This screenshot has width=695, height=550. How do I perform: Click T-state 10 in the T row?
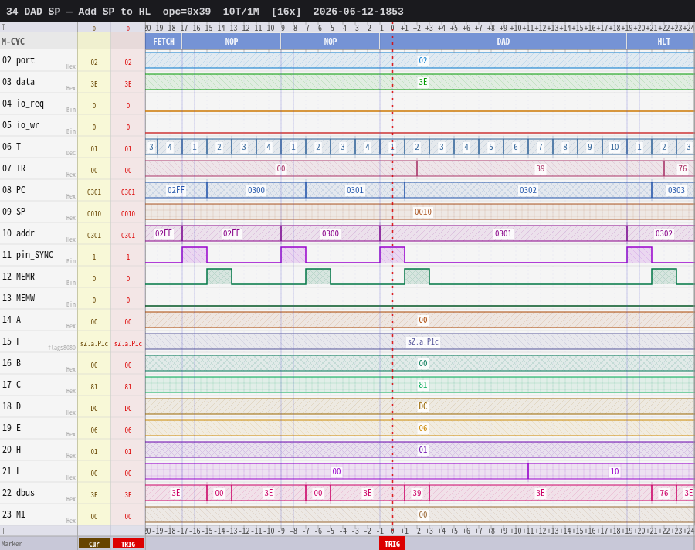[615, 147]
